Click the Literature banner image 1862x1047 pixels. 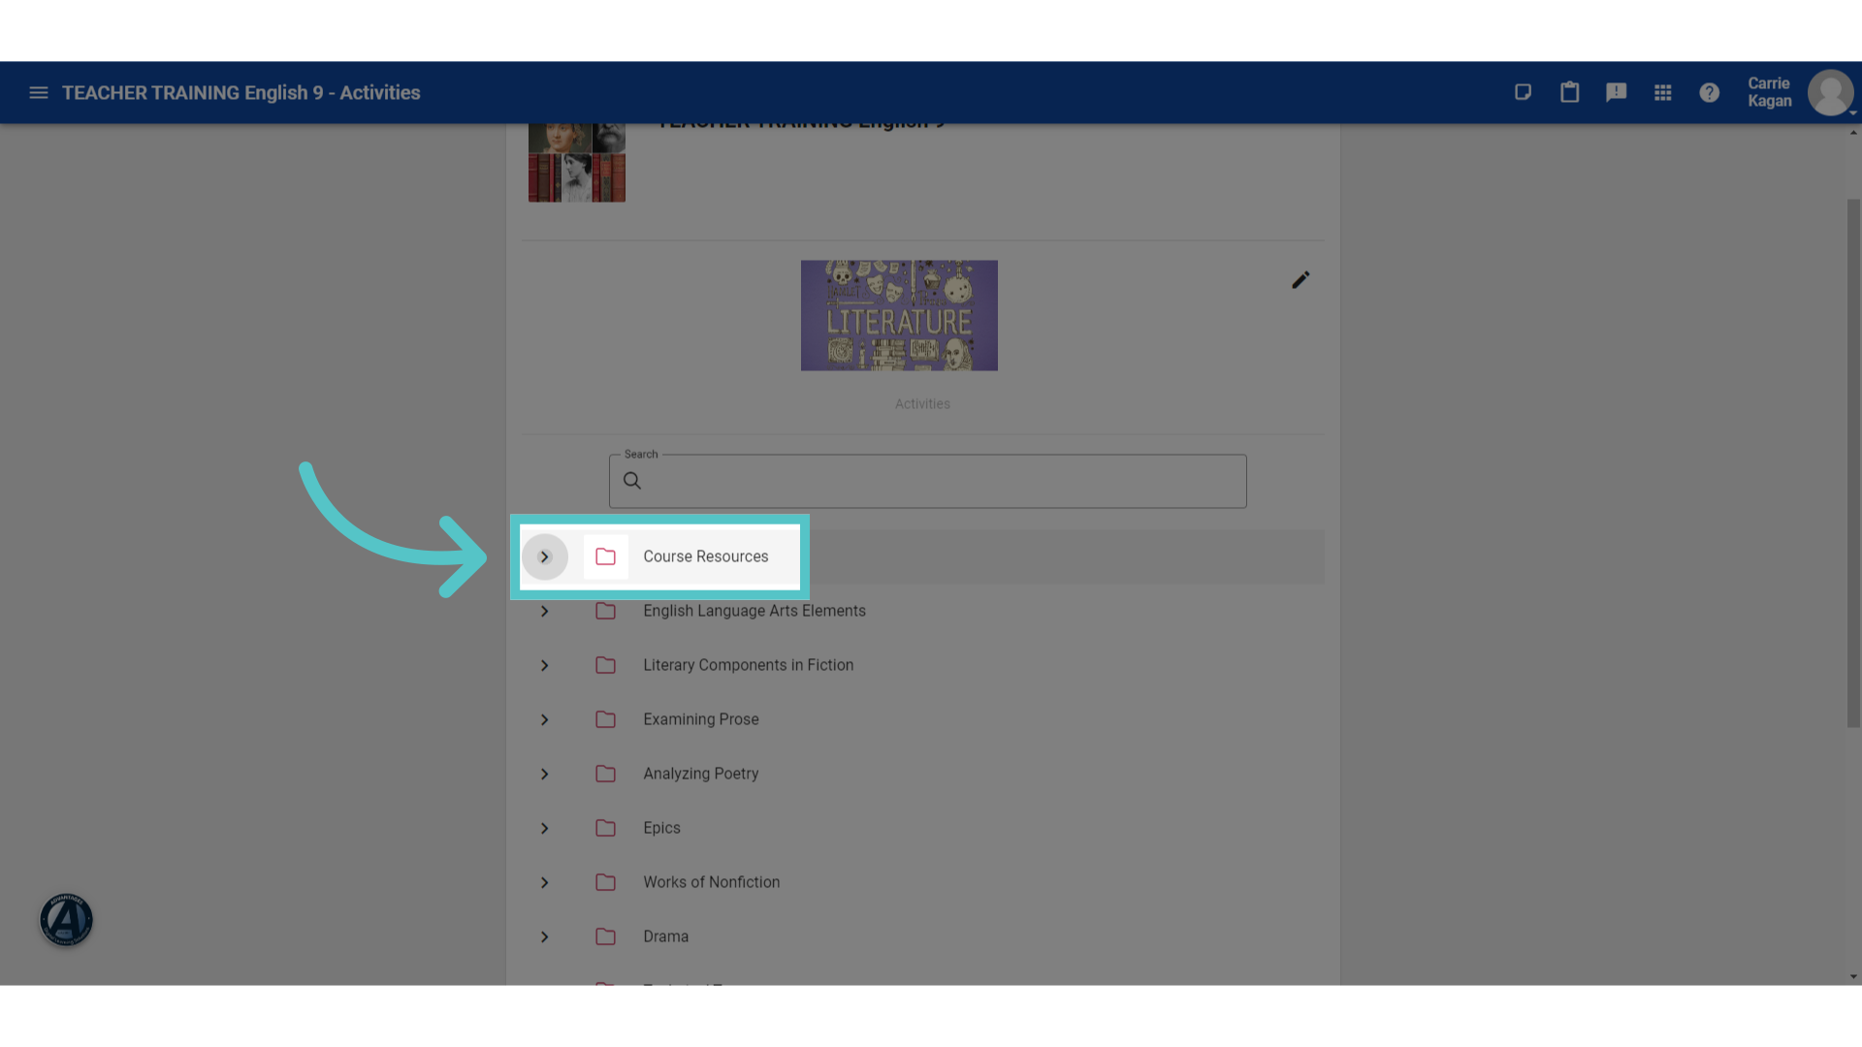tap(899, 315)
